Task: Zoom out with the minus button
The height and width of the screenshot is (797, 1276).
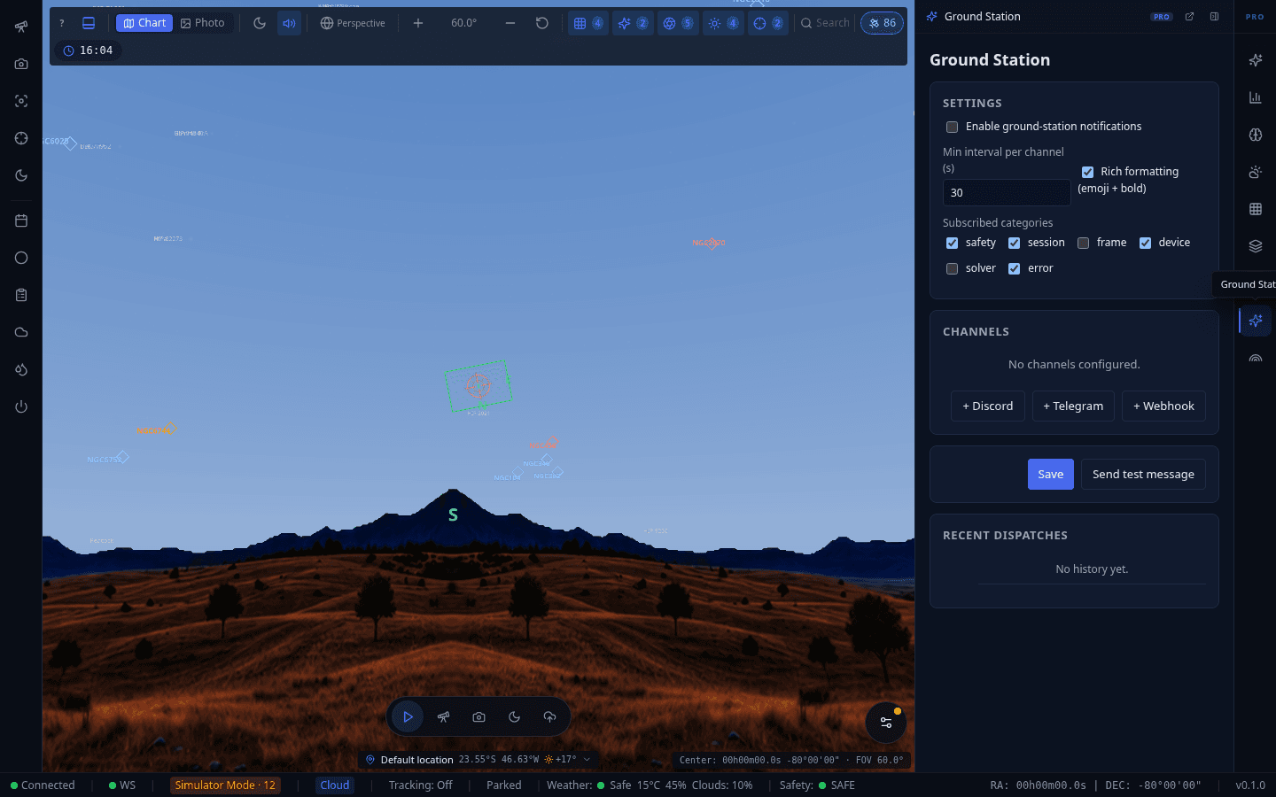Action: click(510, 23)
